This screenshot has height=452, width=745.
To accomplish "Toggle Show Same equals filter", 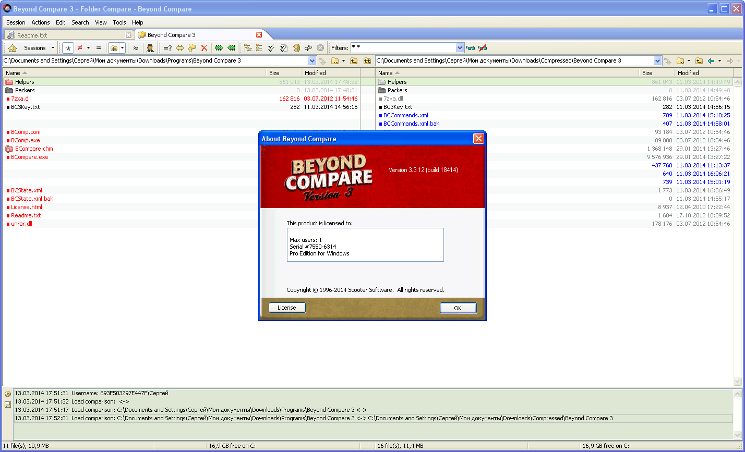I will point(99,48).
